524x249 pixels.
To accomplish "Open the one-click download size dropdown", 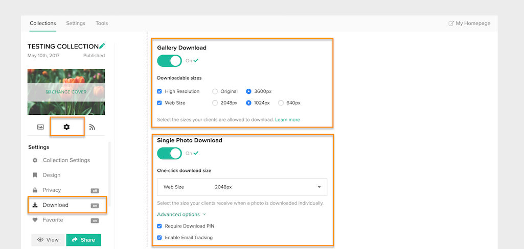I will 242,187.
